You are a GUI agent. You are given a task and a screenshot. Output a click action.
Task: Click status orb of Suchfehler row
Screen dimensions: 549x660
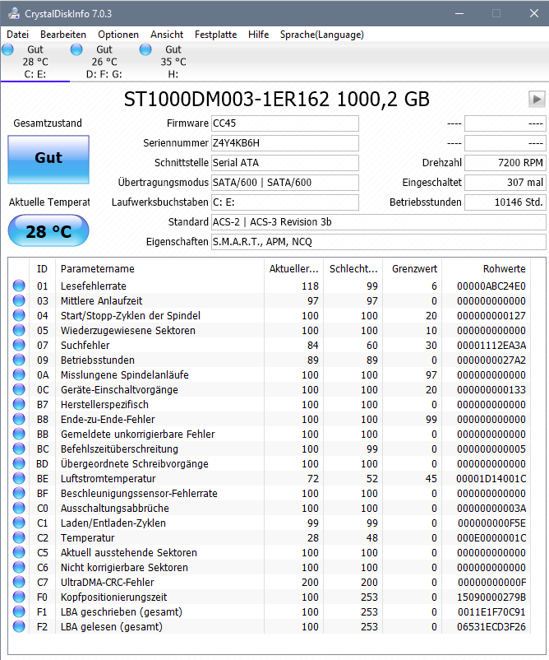click(19, 345)
